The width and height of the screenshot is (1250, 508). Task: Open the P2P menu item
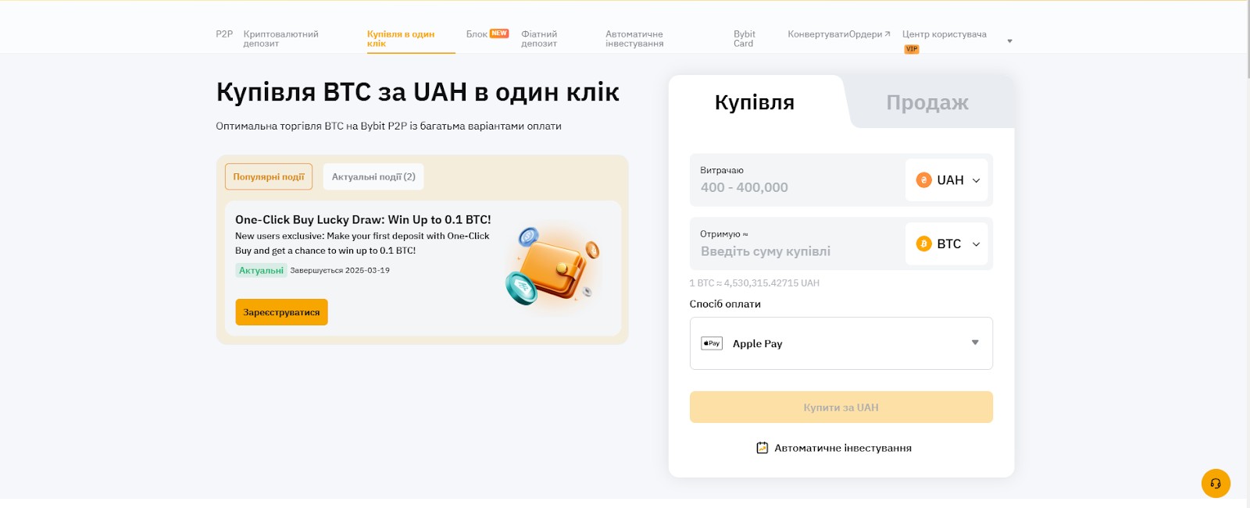[224, 34]
